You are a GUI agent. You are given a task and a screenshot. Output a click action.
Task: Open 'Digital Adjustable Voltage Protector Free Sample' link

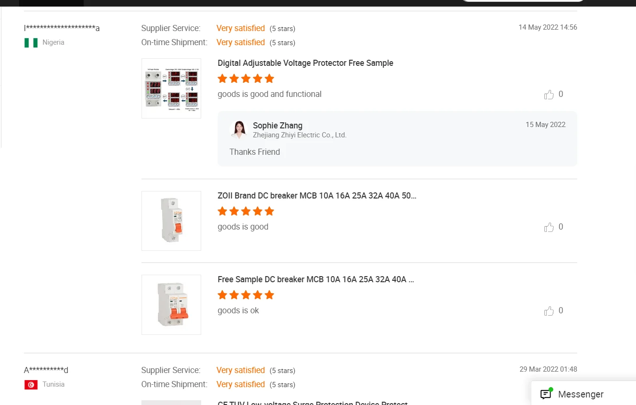305,63
